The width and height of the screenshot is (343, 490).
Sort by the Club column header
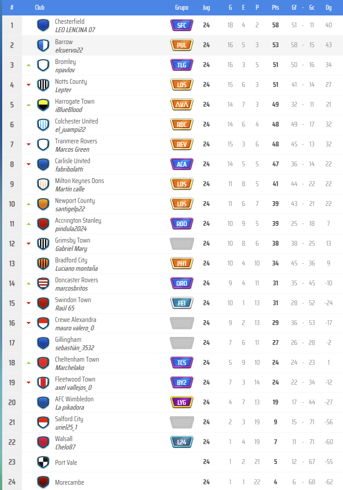point(40,7)
